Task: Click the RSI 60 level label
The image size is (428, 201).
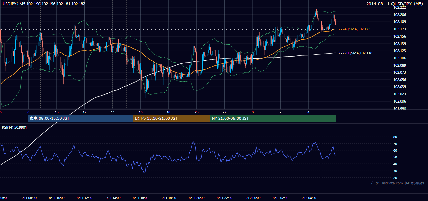Action: [x=395, y=150]
